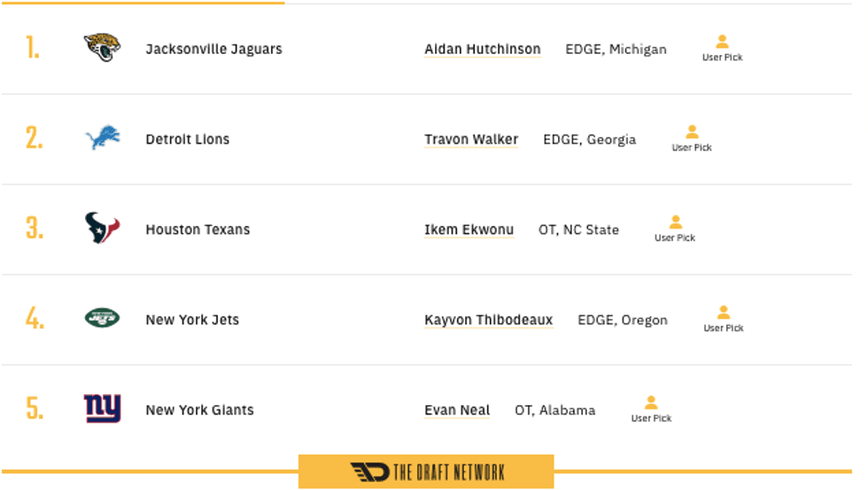Open Evan Neal player link
The width and height of the screenshot is (868, 490).
(457, 410)
